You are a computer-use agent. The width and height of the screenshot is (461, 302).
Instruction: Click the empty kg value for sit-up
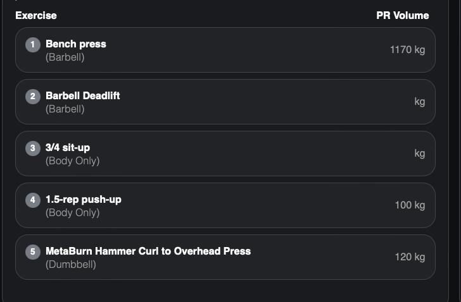pos(420,154)
